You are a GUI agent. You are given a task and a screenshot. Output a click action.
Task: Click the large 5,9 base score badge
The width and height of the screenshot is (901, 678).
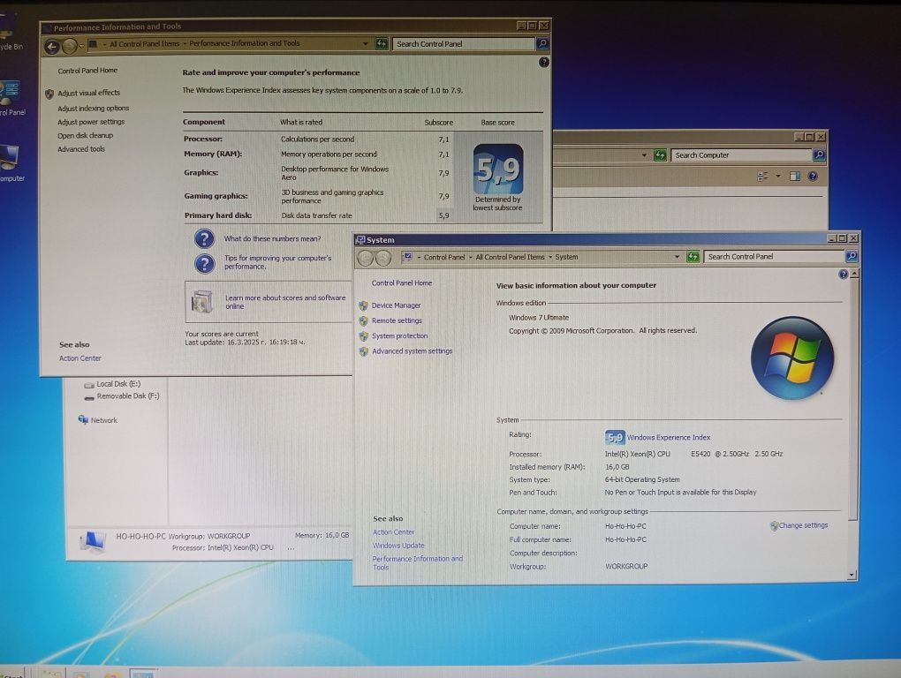(498, 169)
